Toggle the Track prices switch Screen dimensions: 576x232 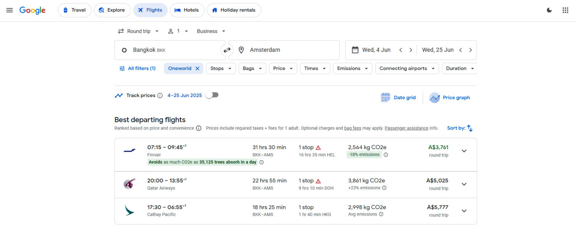pos(212,95)
